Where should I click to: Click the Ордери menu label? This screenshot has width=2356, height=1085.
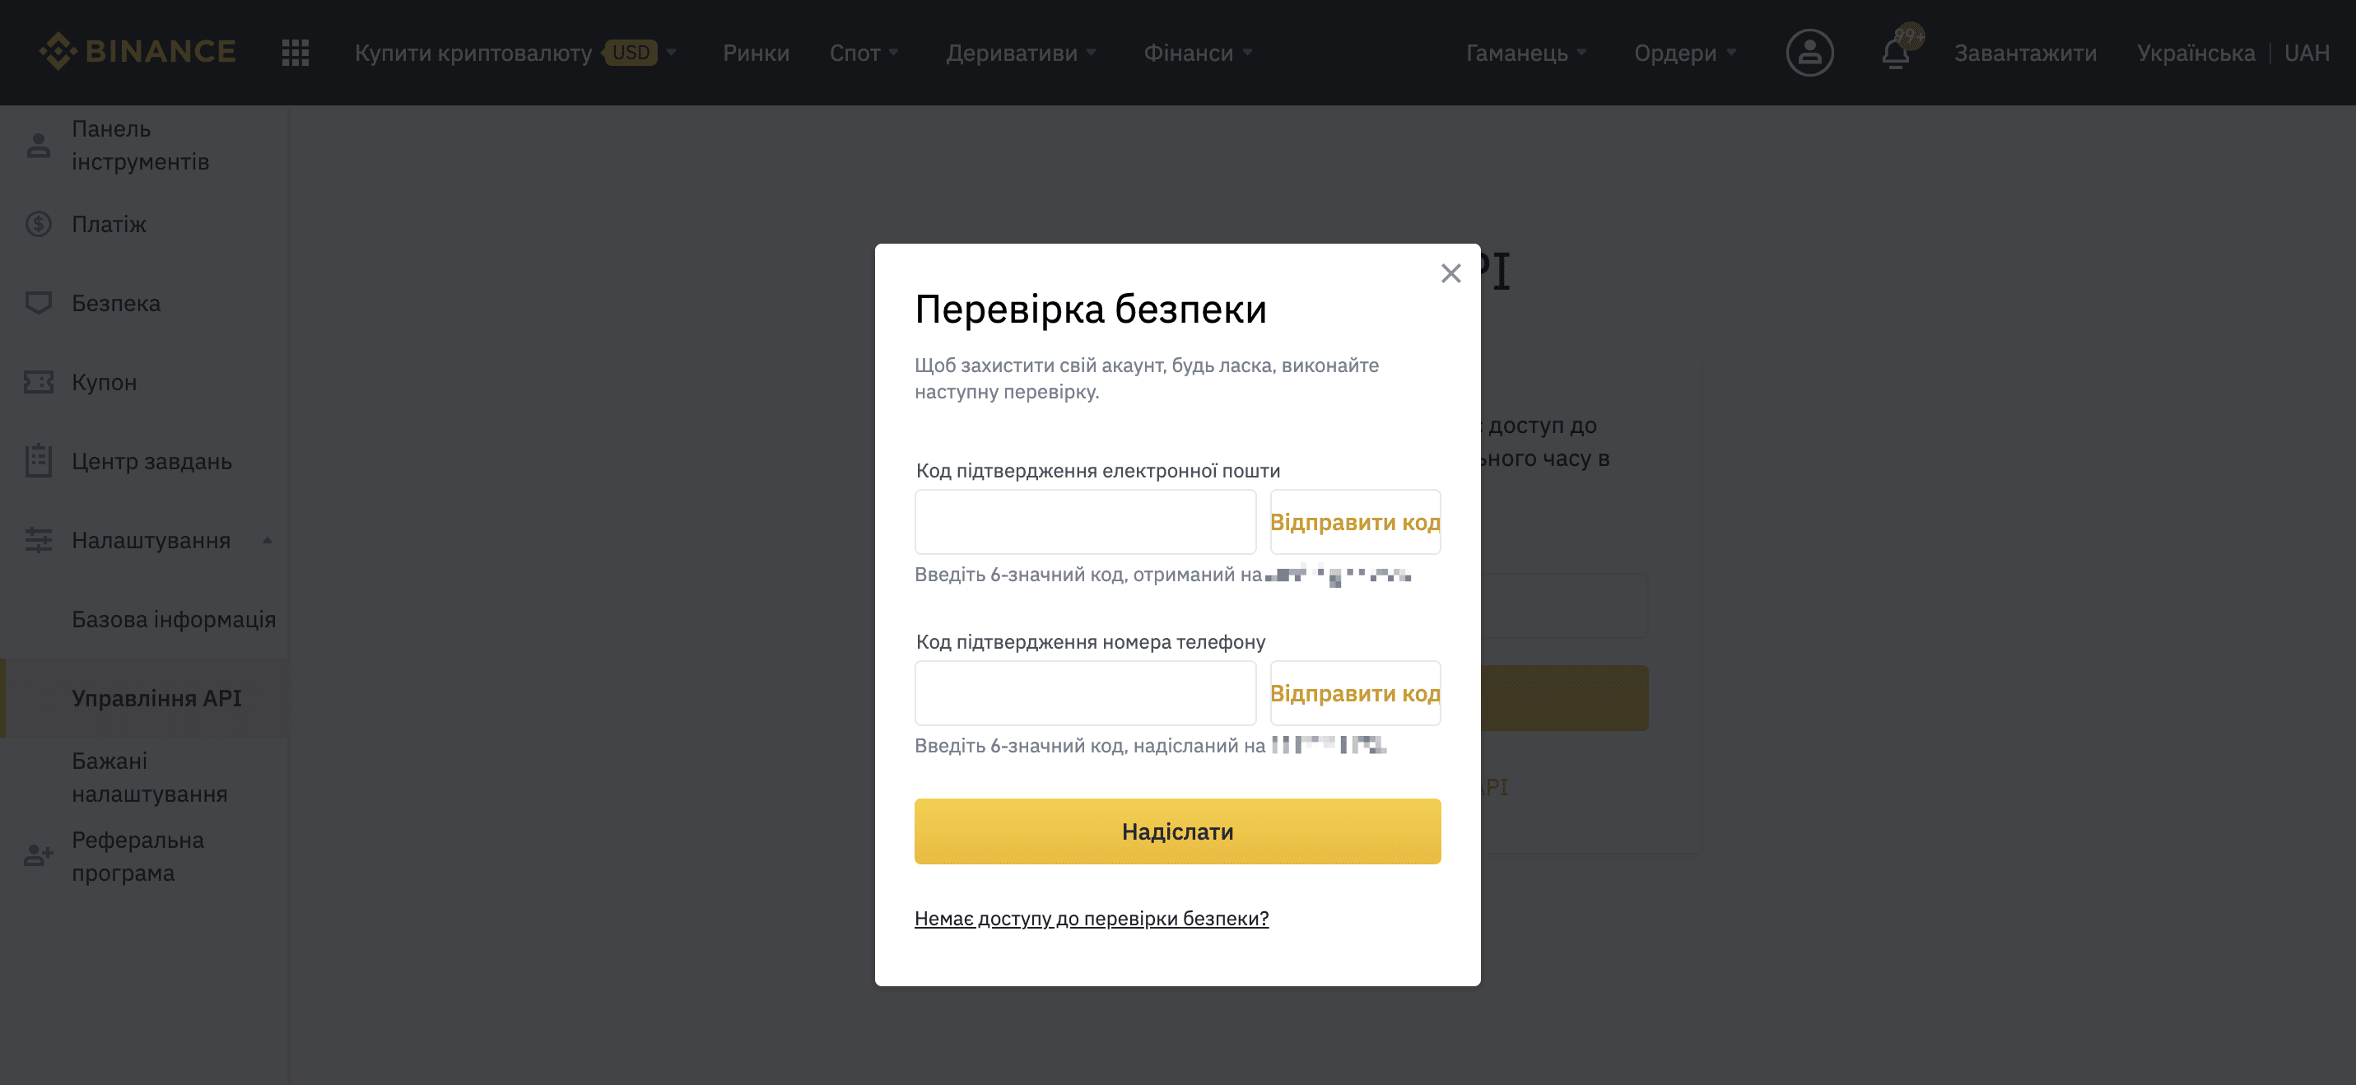[x=1675, y=53]
